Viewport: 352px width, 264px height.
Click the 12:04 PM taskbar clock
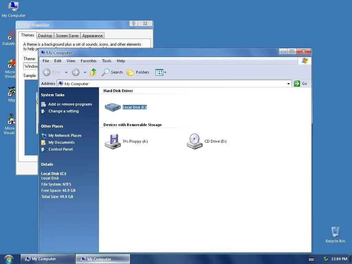pyautogui.click(x=339, y=259)
